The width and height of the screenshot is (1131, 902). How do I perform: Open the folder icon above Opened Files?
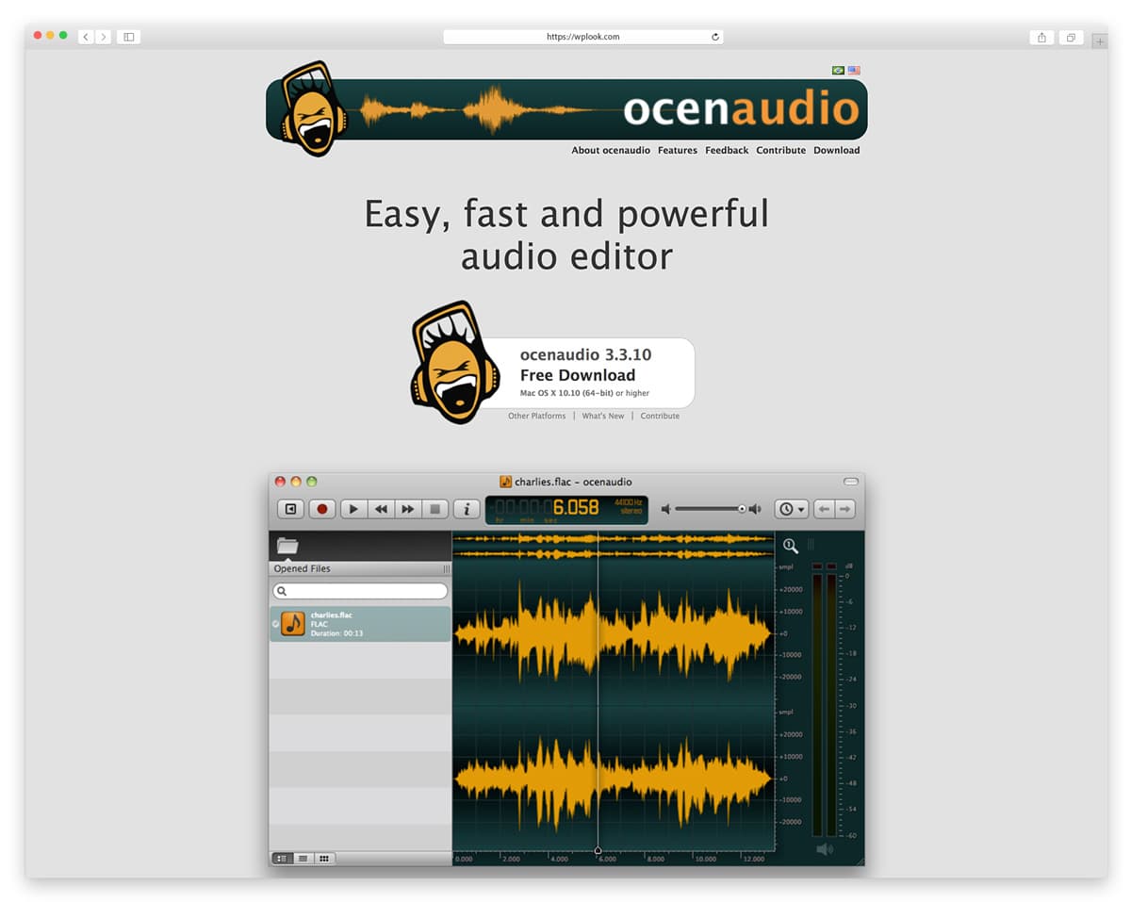point(287,545)
